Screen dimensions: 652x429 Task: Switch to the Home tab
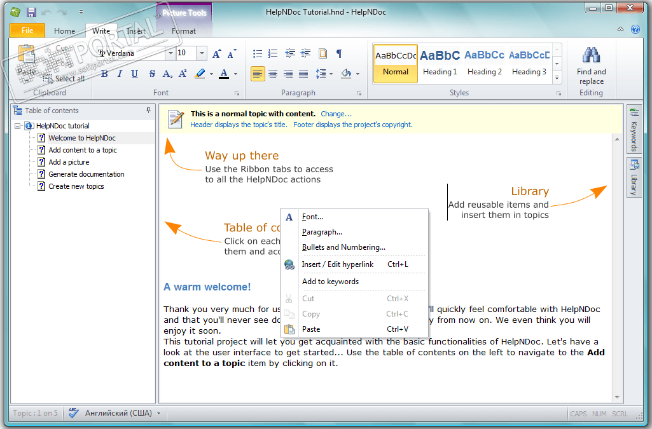[x=64, y=31]
